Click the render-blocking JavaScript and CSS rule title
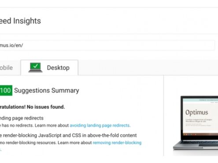The width and height of the screenshot is (218, 163). [x=68, y=135]
